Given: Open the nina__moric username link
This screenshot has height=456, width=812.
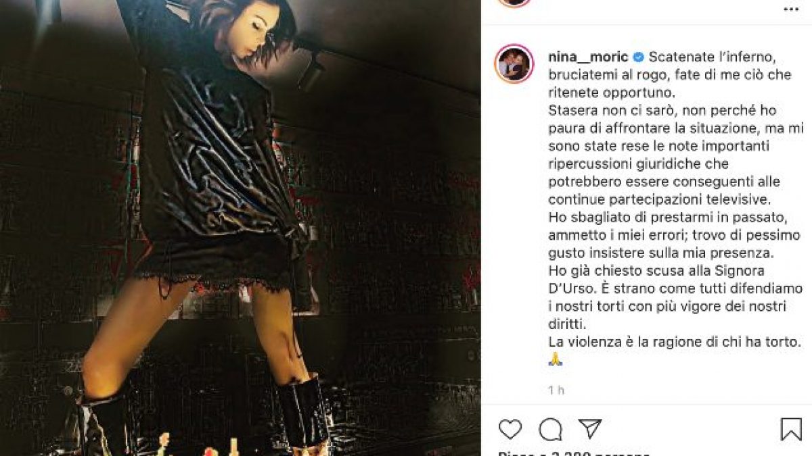Looking at the screenshot, I should pyautogui.click(x=588, y=57).
